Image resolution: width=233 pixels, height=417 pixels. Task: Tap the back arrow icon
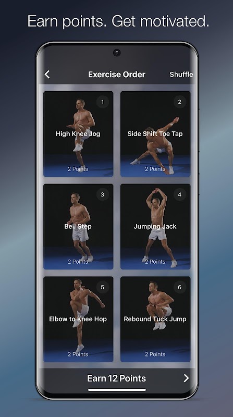pyautogui.click(x=47, y=75)
